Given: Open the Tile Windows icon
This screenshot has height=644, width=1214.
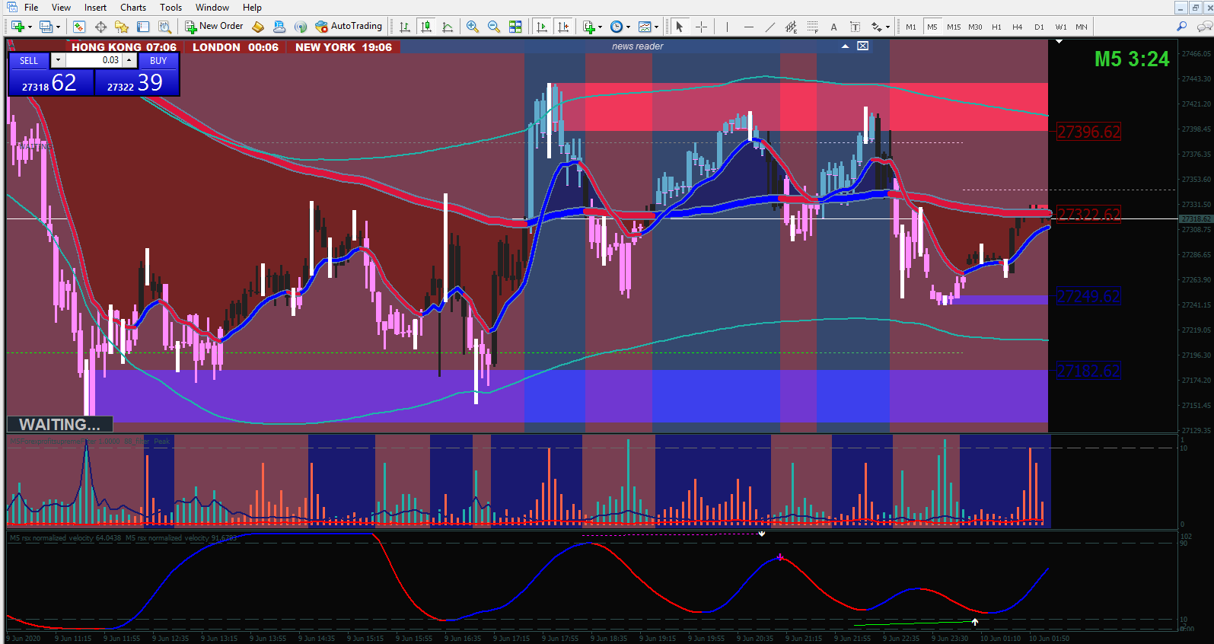Looking at the screenshot, I should pyautogui.click(x=515, y=27).
